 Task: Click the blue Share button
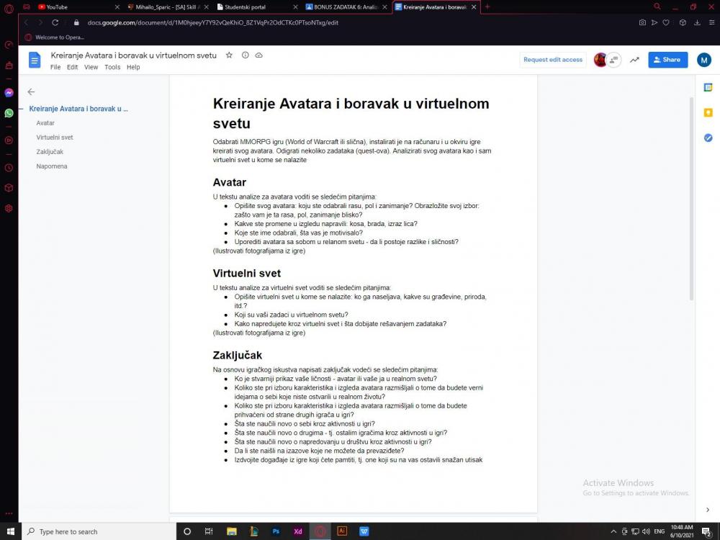667,60
